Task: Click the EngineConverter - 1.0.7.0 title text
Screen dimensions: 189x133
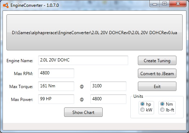Action: (x=35, y=5)
